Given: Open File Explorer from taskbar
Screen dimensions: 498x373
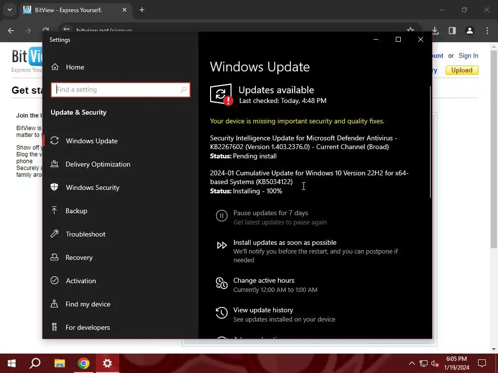Looking at the screenshot, I should coord(59,363).
